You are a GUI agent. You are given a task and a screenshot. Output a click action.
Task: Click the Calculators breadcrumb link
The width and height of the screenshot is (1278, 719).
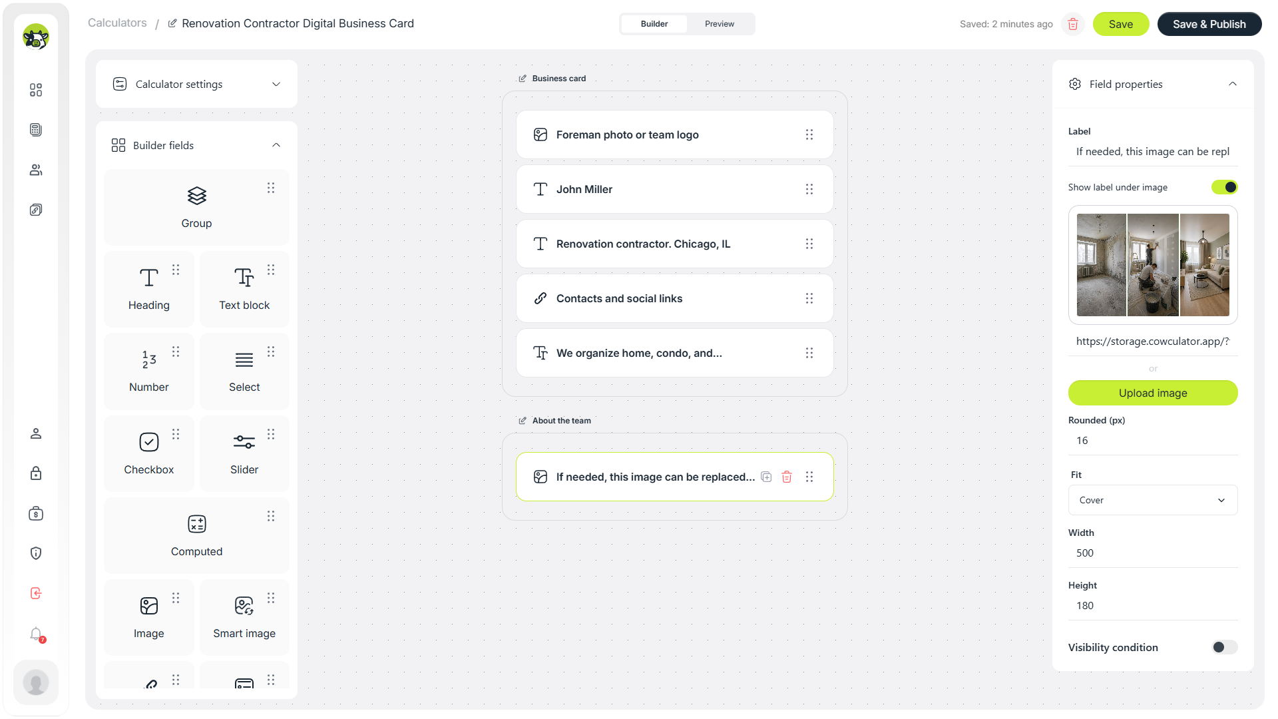click(117, 23)
